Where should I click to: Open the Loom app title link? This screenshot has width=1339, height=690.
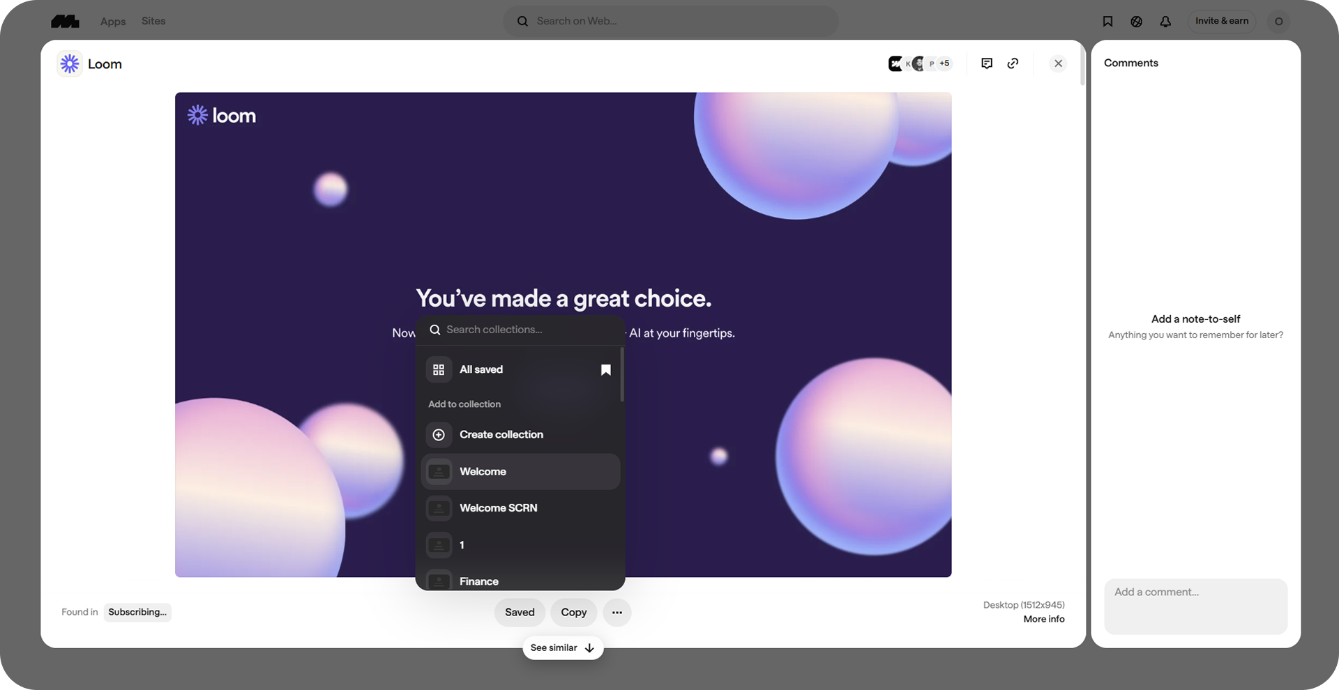click(105, 64)
